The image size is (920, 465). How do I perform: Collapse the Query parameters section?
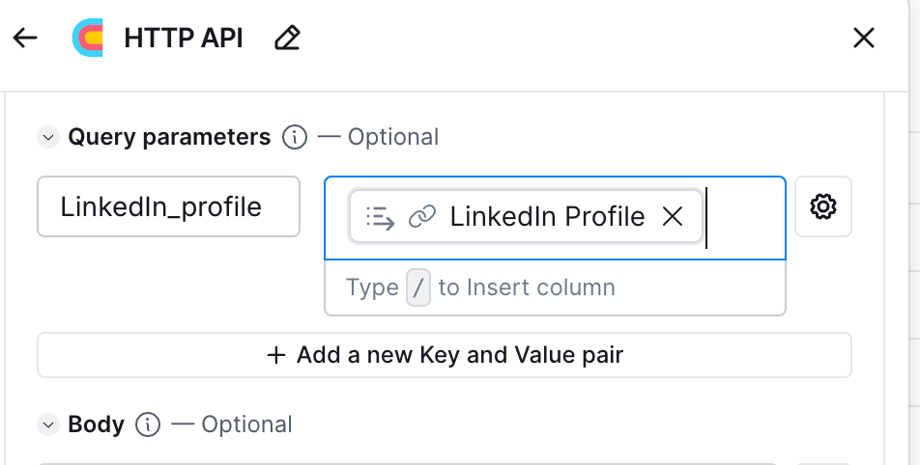coord(48,137)
